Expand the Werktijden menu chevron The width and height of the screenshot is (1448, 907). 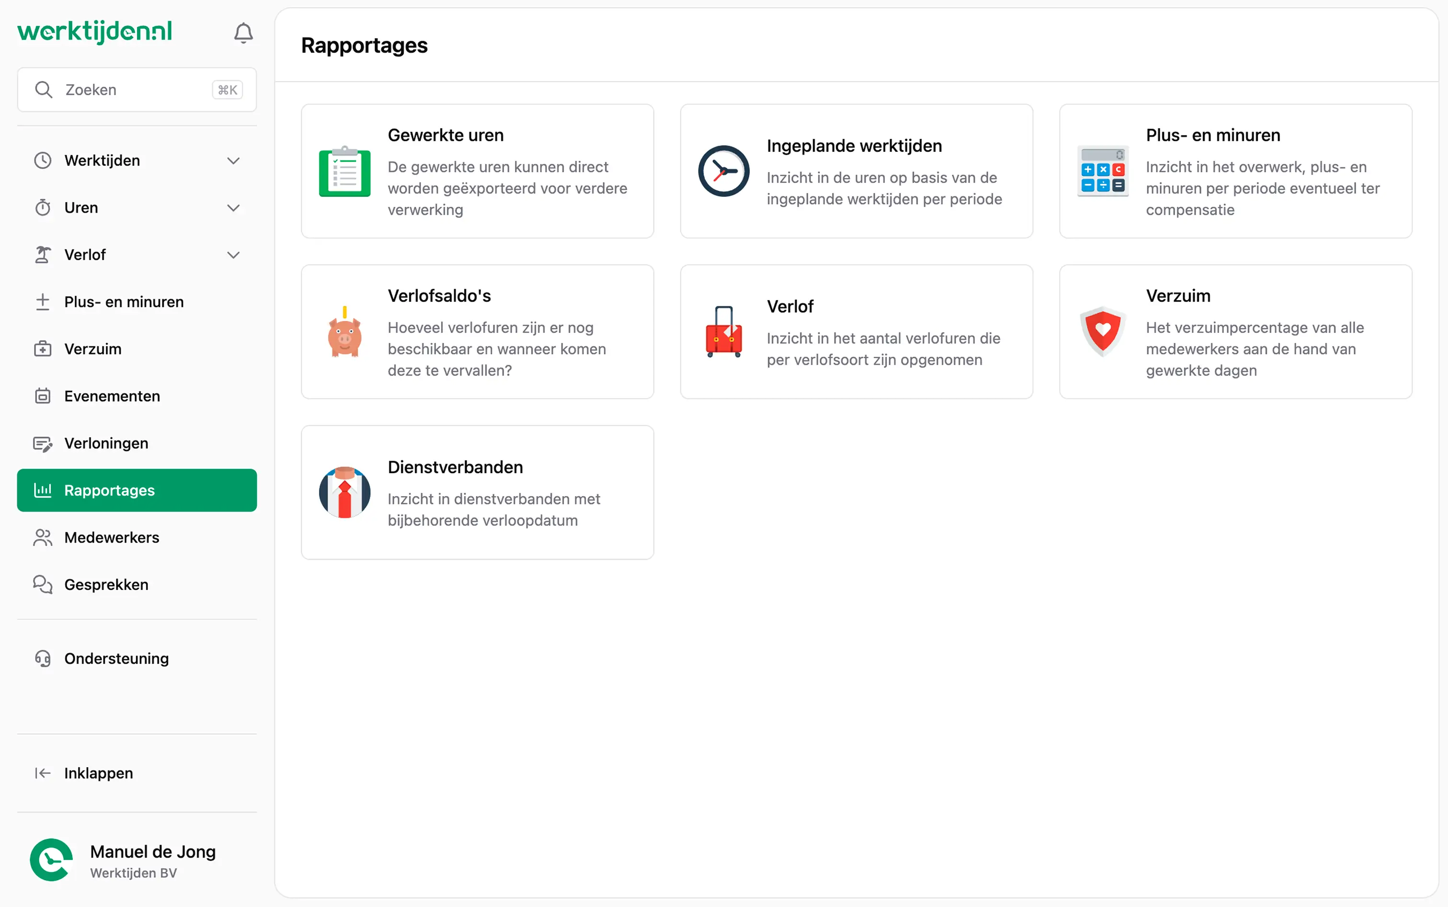(233, 160)
